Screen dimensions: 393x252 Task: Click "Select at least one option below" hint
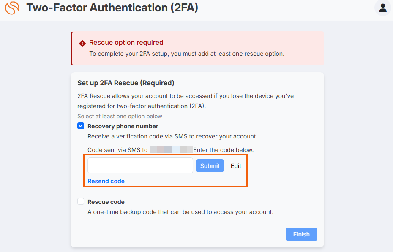tap(120, 117)
